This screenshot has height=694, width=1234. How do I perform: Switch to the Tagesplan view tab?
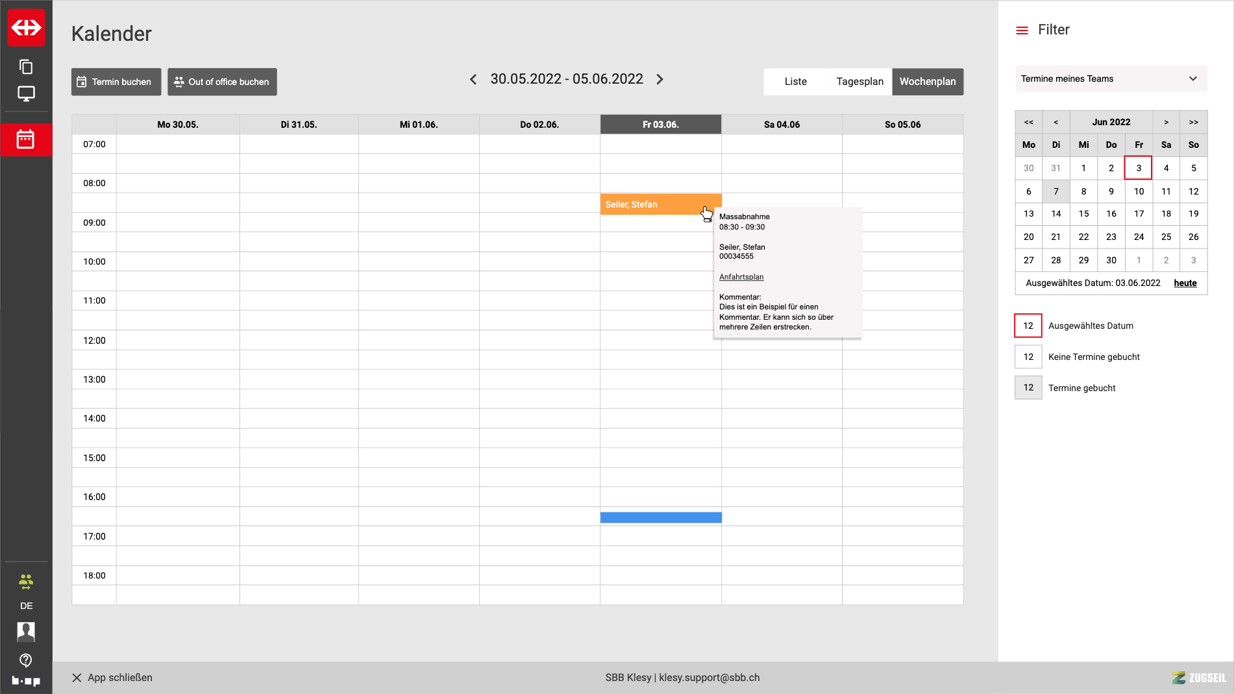[859, 82]
